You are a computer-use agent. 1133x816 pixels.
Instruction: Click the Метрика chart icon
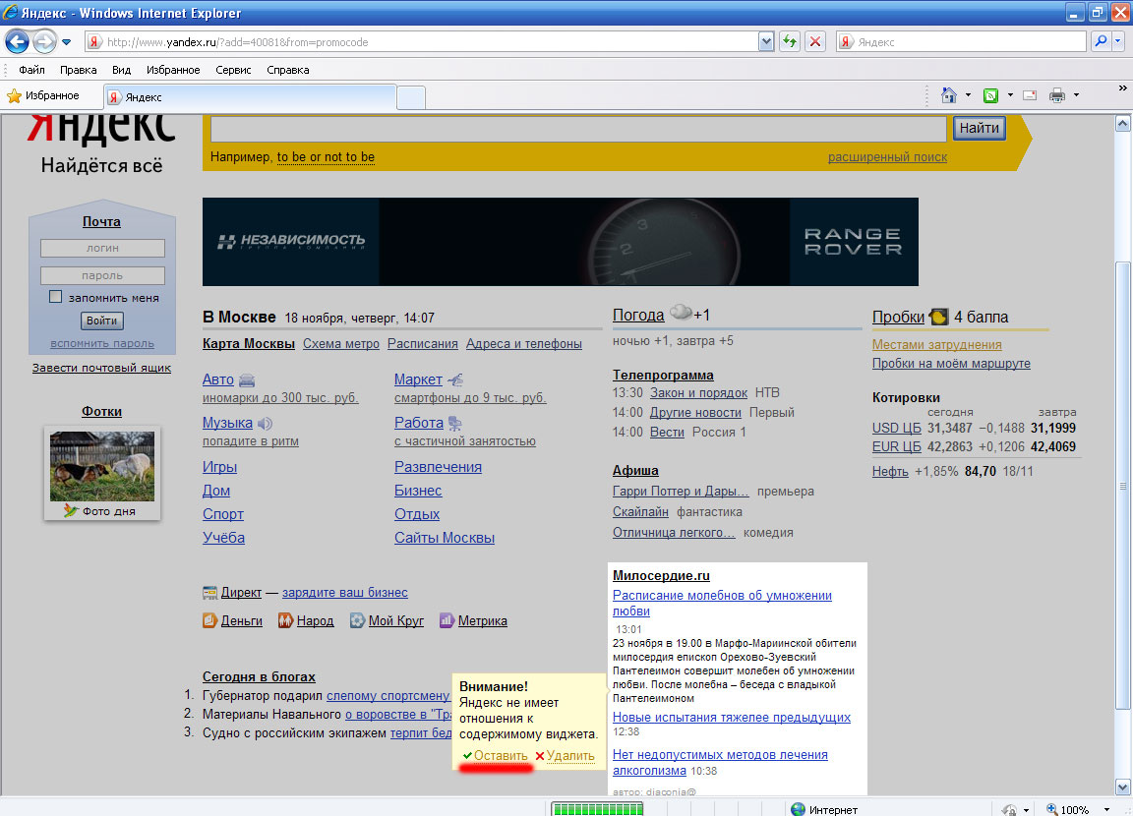click(x=447, y=620)
